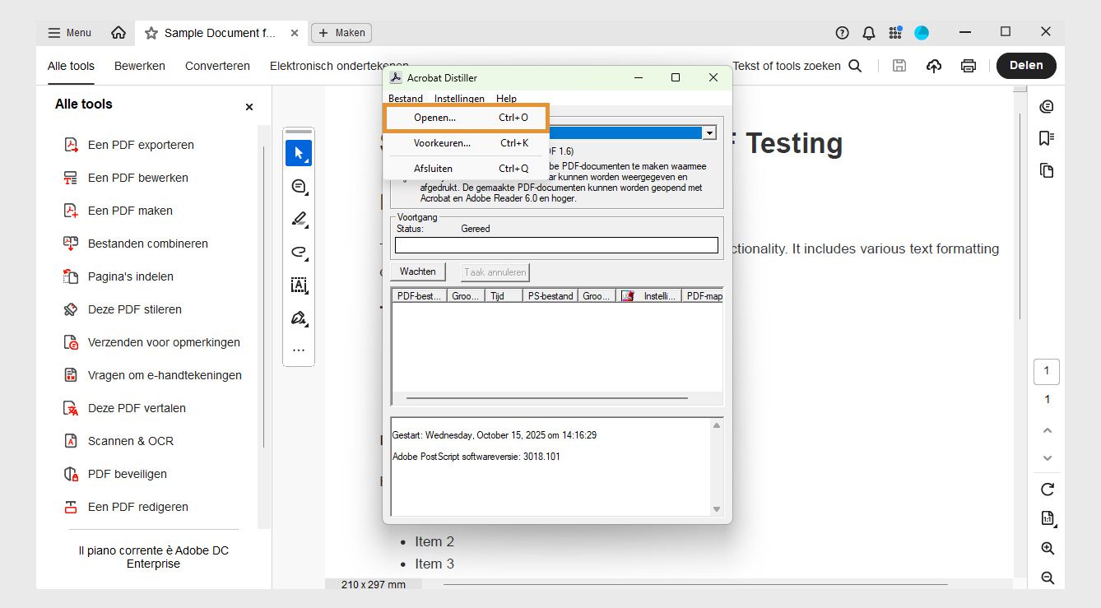Select the freehand draw loop tool
The height and width of the screenshot is (608, 1101).
299,252
